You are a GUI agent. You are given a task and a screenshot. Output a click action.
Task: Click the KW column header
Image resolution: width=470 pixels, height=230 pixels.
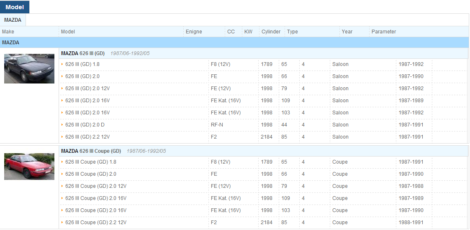pos(248,32)
